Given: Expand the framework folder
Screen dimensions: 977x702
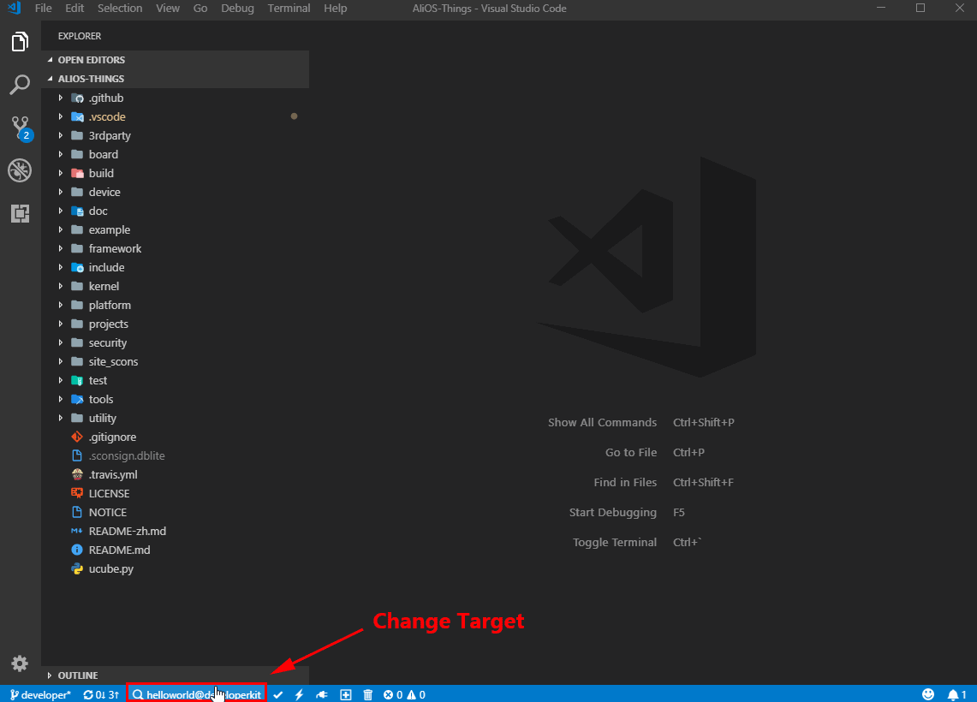Looking at the screenshot, I should point(175,248).
